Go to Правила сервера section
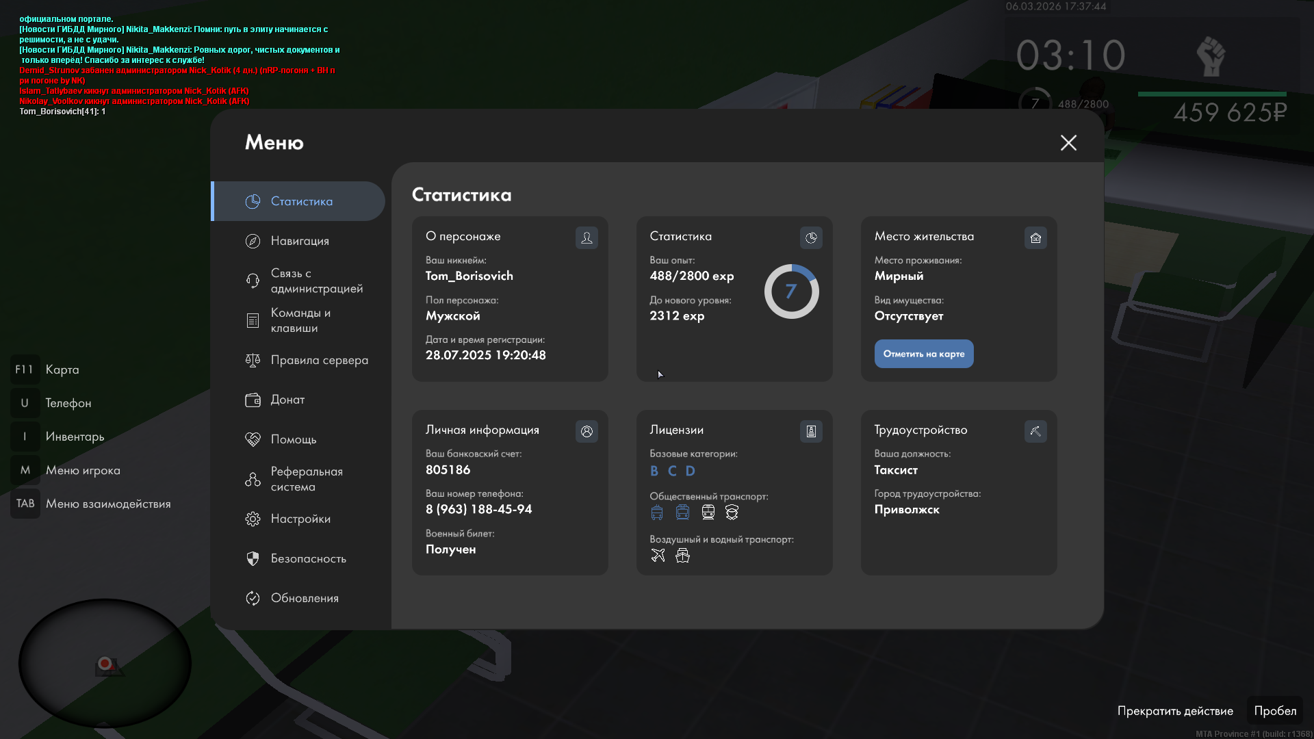Image resolution: width=1314 pixels, height=739 pixels. [319, 360]
